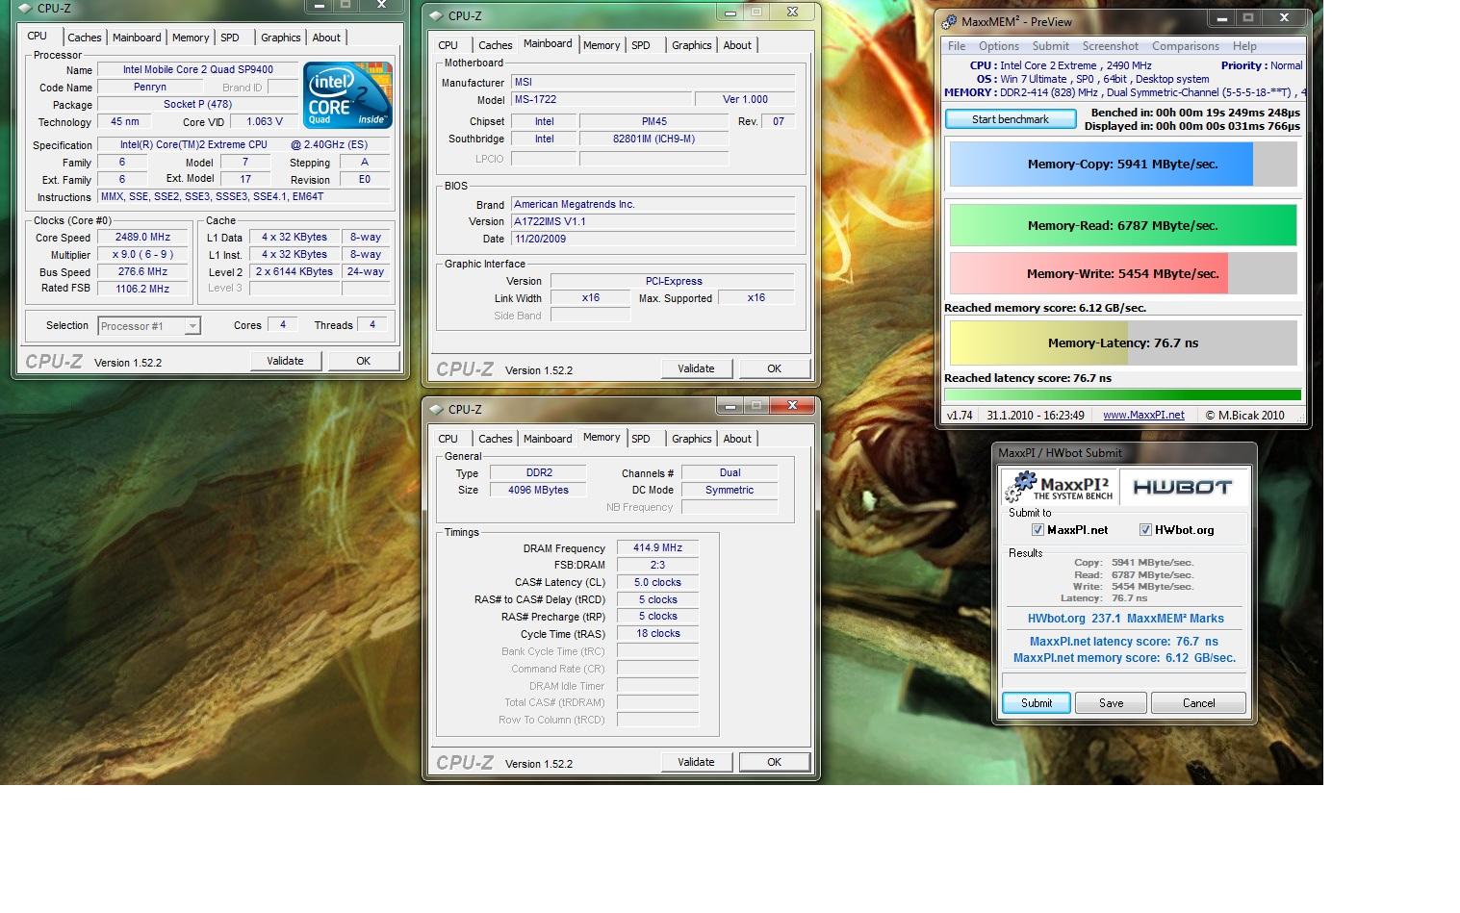
Task: Click the green benchmark progress bar
Action: [x=1123, y=394]
